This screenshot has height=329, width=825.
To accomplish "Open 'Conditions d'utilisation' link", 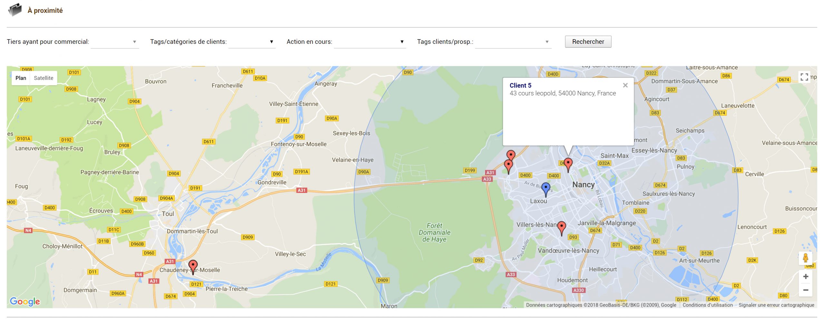I will 707,305.
